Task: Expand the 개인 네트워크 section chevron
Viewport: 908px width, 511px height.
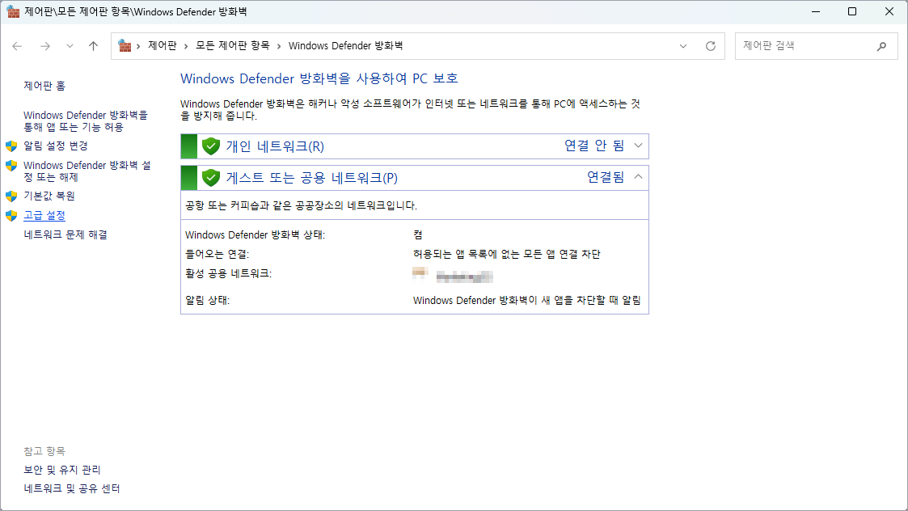Action: 638,146
